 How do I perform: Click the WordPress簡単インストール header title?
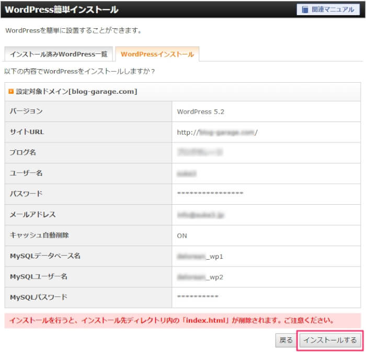(62, 9)
